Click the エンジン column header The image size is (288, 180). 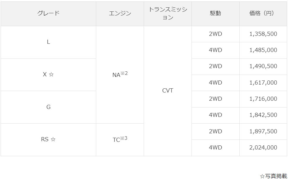[120, 13]
